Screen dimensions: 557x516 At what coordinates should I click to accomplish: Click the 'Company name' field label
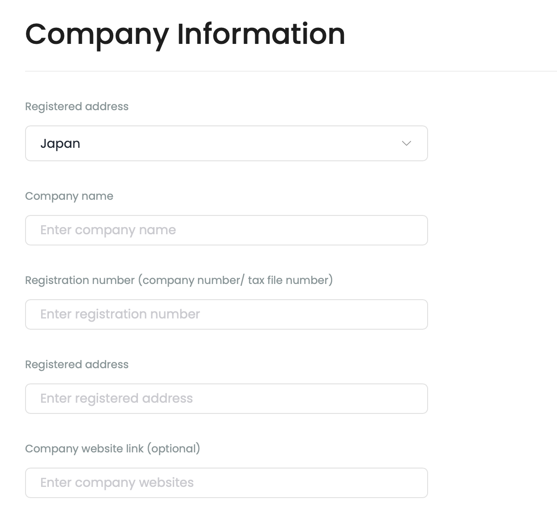pos(69,196)
